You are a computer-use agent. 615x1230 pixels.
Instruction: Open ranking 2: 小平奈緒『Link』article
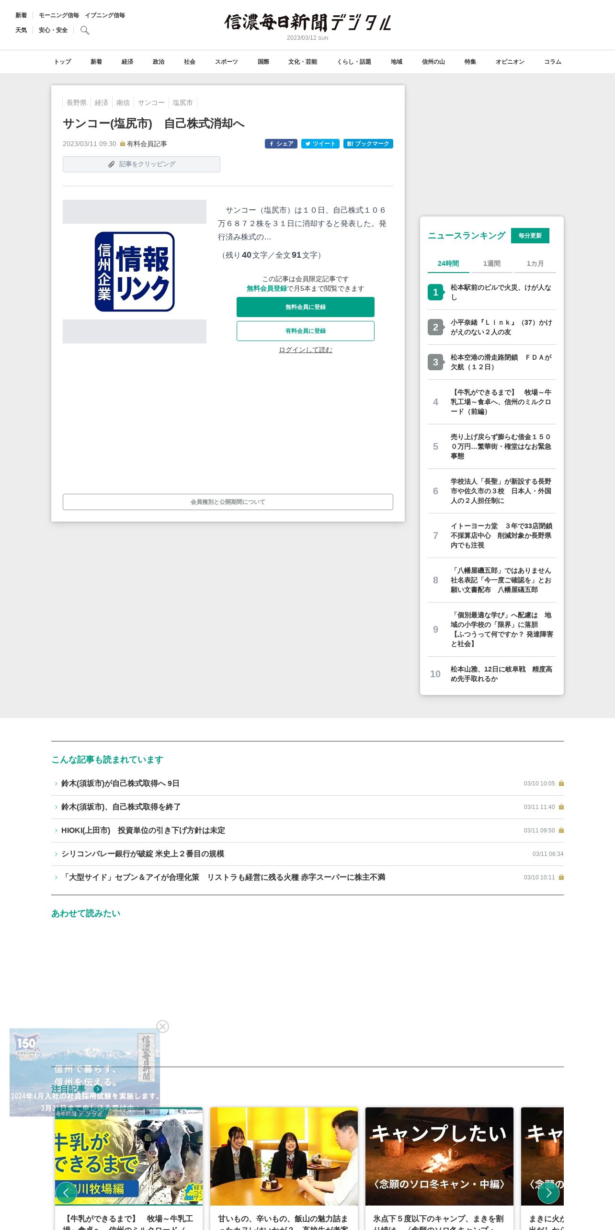coord(492,327)
